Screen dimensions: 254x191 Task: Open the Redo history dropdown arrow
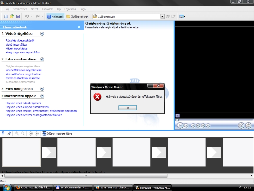(43, 17)
